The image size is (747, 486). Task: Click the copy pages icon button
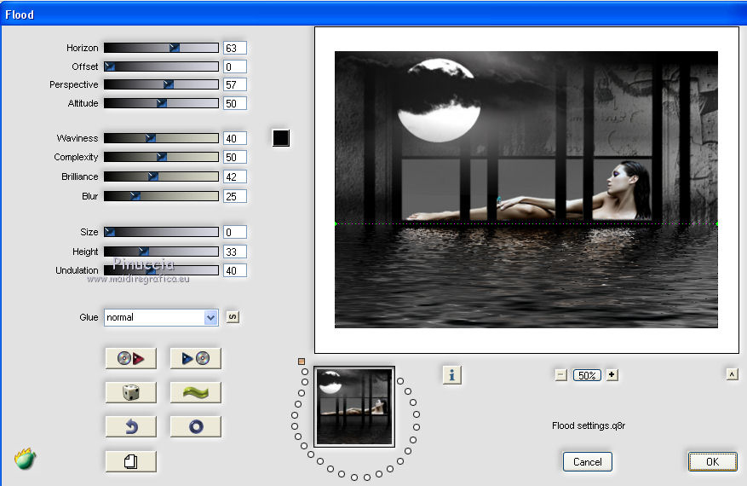click(130, 461)
